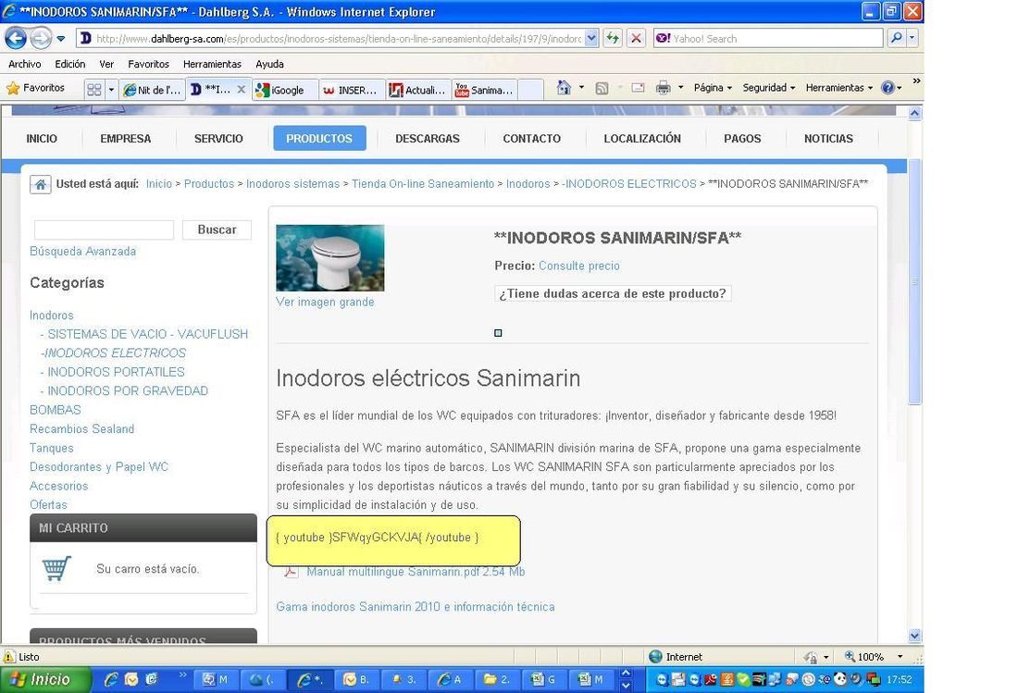Click the Yahoo! Search box
Viewport: 1018px width, 693px height.
768,38
